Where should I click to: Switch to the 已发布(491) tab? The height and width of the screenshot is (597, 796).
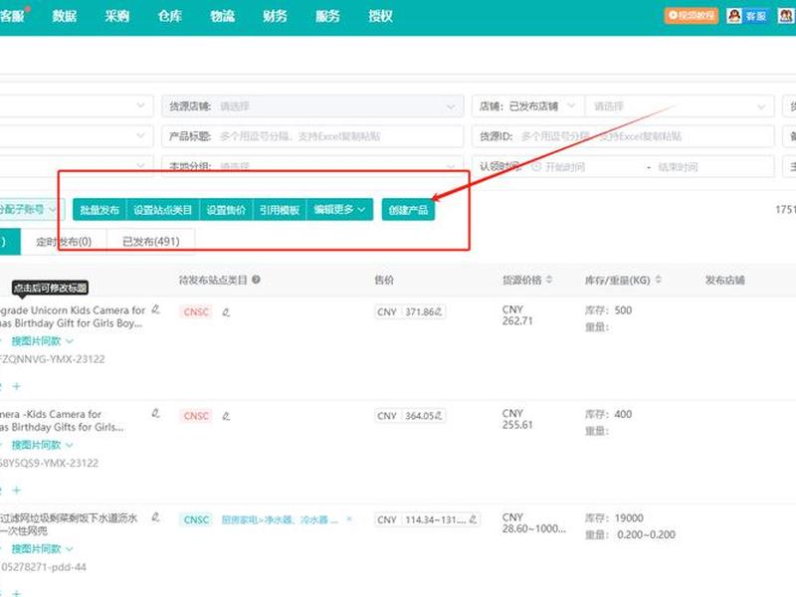click(x=151, y=242)
